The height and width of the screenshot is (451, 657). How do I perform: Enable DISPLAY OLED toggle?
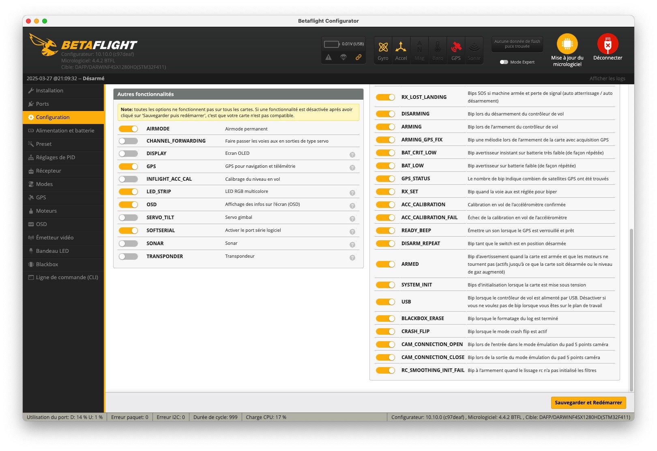tap(129, 154)
